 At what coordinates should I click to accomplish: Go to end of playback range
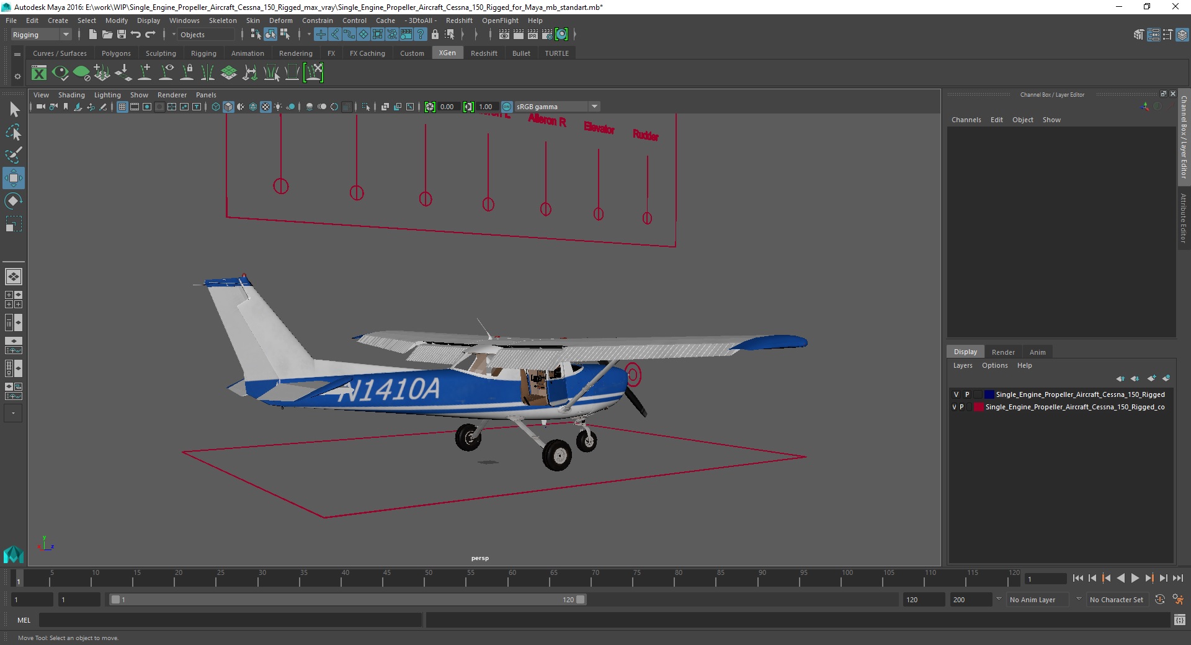click(1177, 578)
